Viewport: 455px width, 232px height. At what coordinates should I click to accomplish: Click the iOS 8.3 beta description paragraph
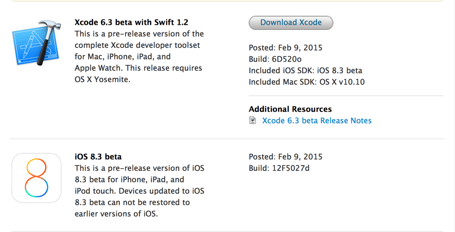139,191
